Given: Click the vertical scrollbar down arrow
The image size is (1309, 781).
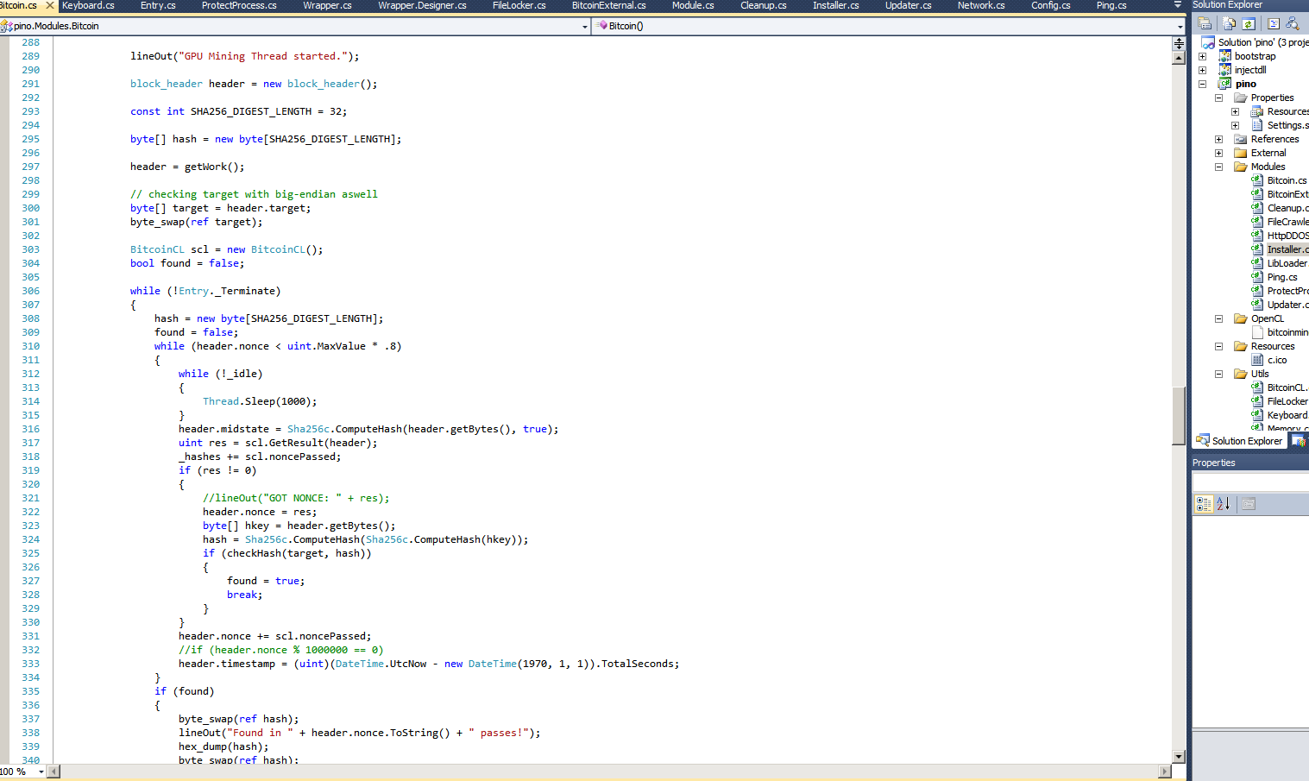Looking at the screenshot, I should click(x=1179, y=757).
